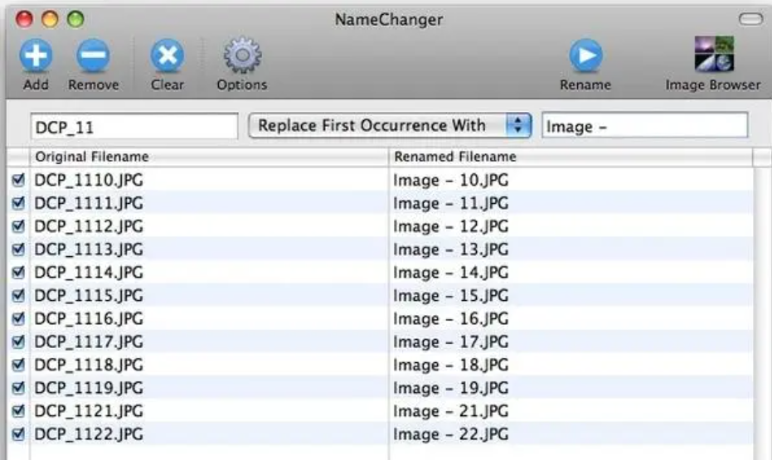Select the DCP_1113.JPG filename
Image resolution: width=772 pixels, height=460 pixels.
pyautogui.click(x=89, y=249)
